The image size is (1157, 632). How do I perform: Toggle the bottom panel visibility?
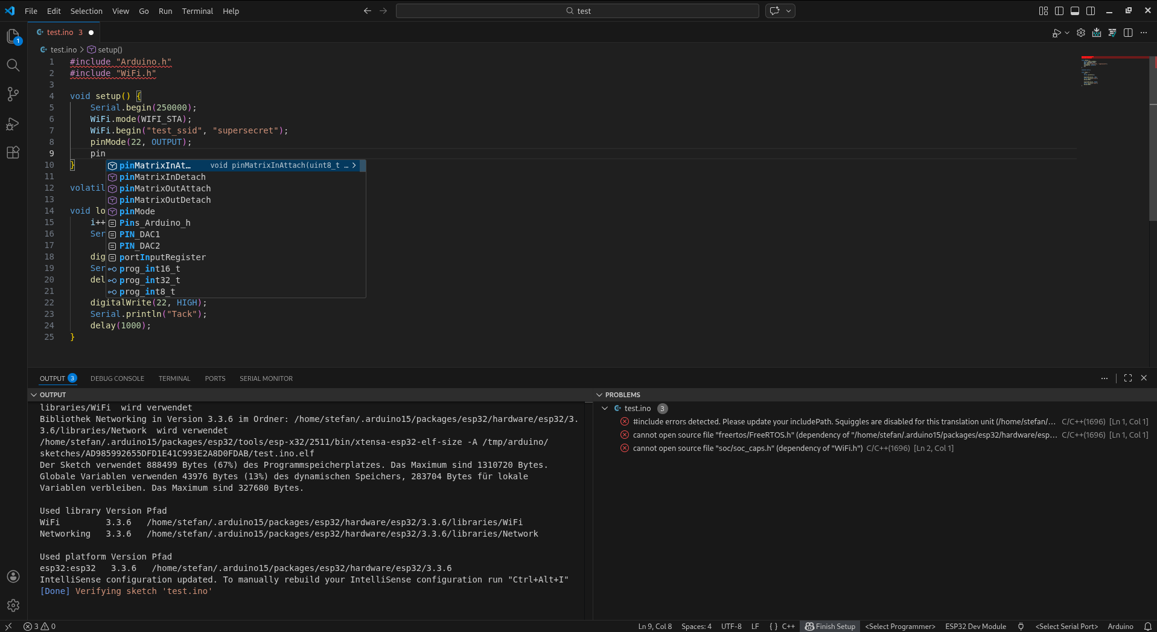[1075, 11]
